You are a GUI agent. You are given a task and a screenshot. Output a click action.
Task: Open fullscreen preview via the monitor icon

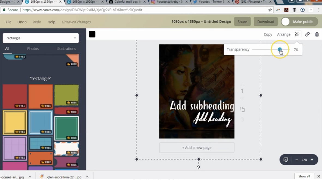click(x=285, y=160)
